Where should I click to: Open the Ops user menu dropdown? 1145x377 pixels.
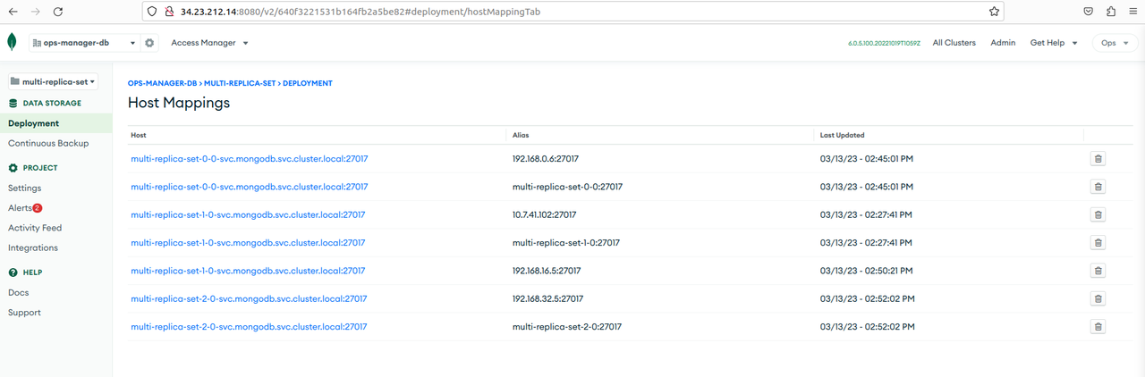[x=1115, y=43]
